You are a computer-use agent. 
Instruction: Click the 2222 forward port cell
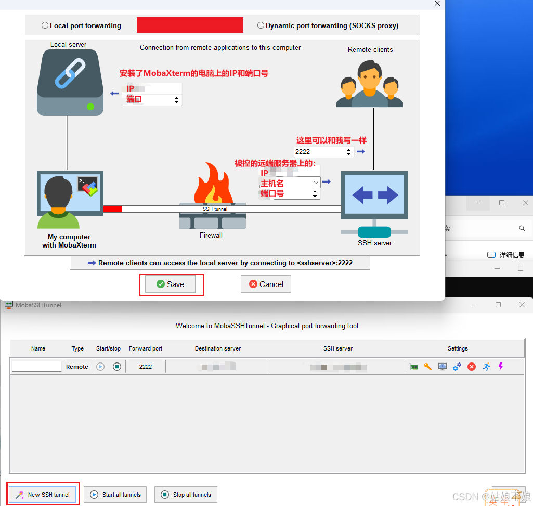click(x=146, y=367)
